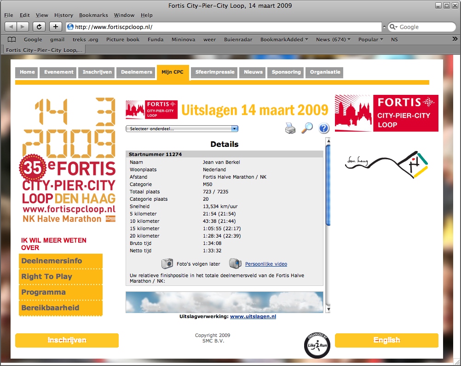Viewport: 461px width, 366px height.
Task: Click the yellow Inschrijven button
Action: tap(67, 340)
